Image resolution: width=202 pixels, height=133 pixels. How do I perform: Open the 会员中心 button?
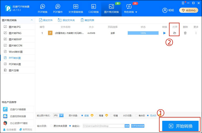click(x=189, y=10)
